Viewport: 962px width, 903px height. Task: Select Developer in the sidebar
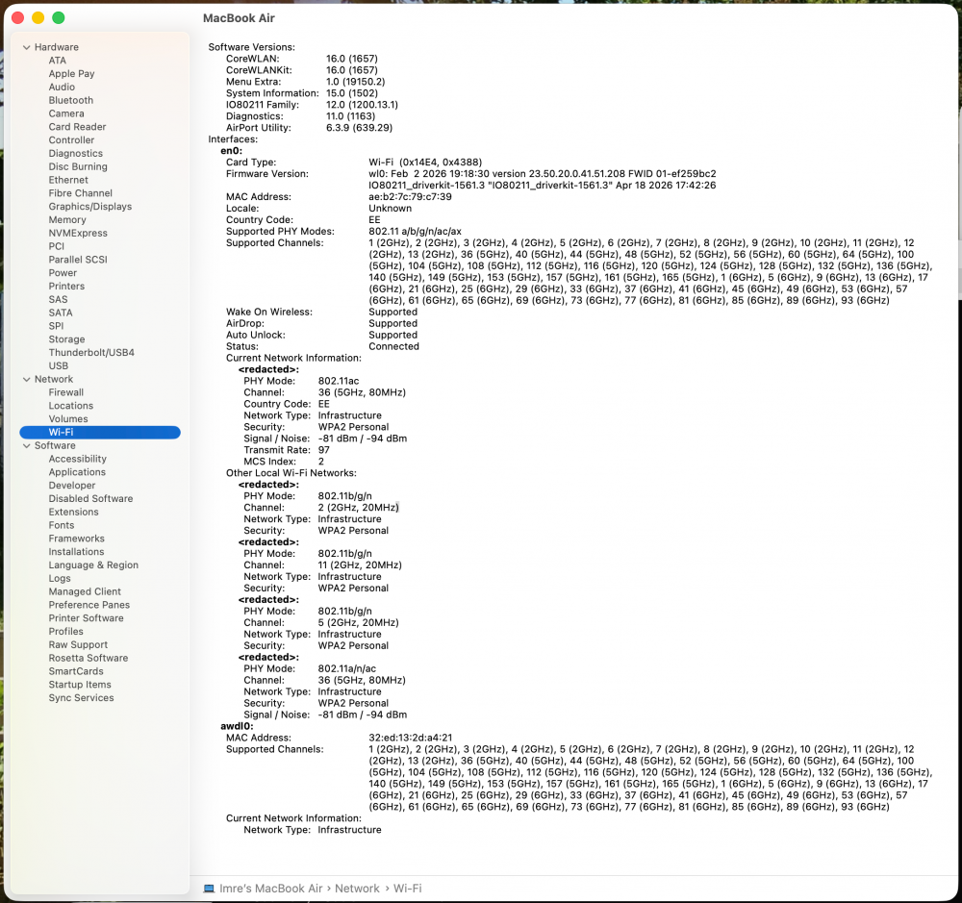72,486
